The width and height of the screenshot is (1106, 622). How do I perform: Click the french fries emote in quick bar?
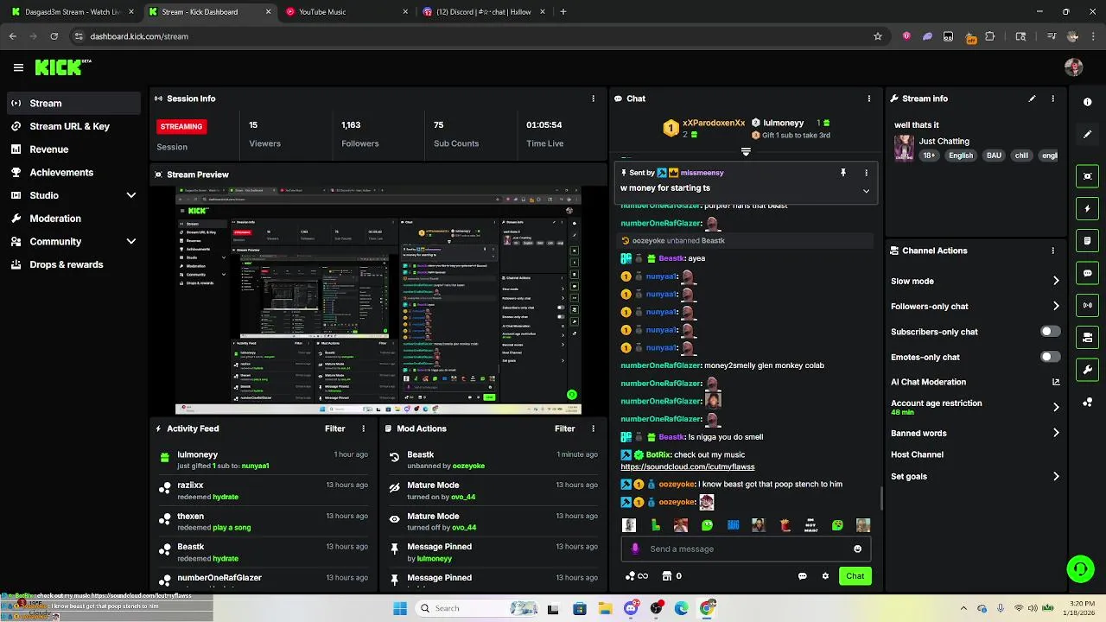pyautogui.click(x=785, y=525)
